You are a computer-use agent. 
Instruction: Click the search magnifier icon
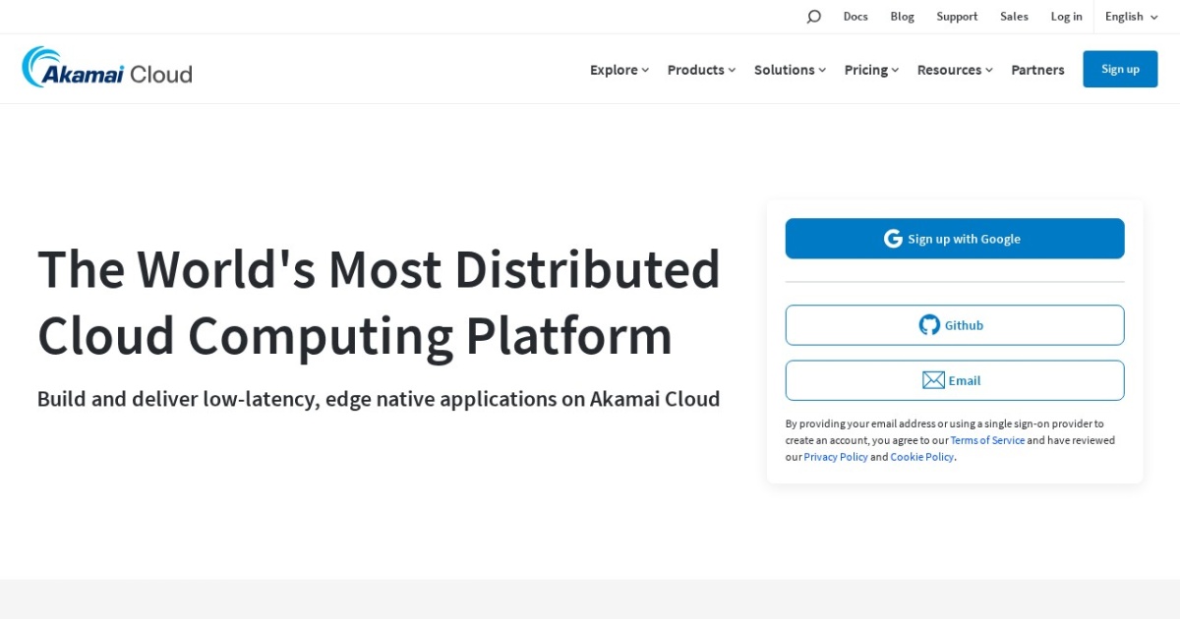(813, 16)
